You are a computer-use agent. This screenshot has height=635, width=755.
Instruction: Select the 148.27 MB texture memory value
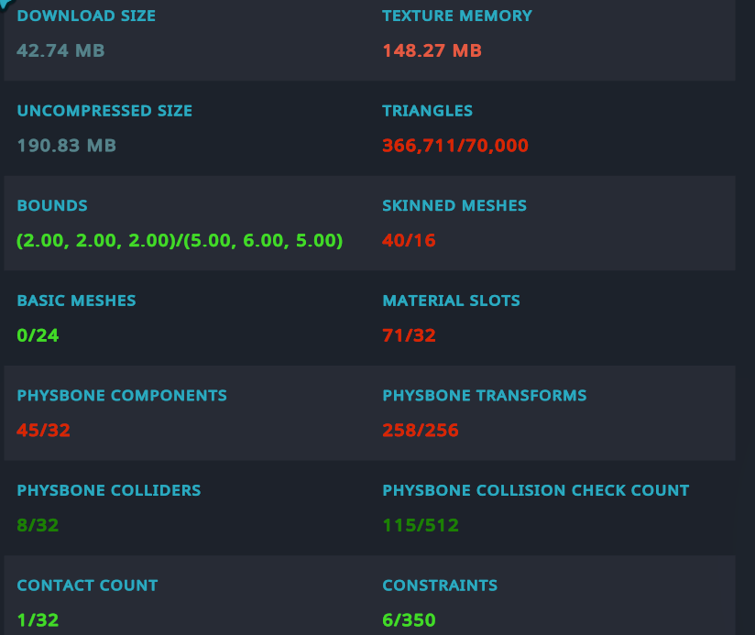432,50
